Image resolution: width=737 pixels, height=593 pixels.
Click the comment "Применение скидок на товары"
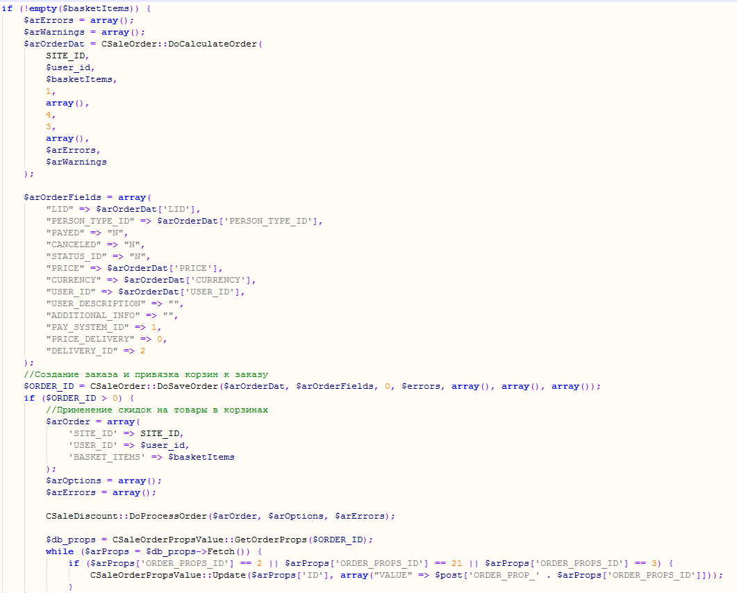157,410
